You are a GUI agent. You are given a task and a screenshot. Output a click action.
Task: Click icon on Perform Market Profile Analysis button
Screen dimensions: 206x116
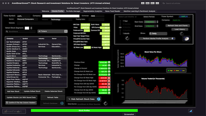click(x=173, y=39)
